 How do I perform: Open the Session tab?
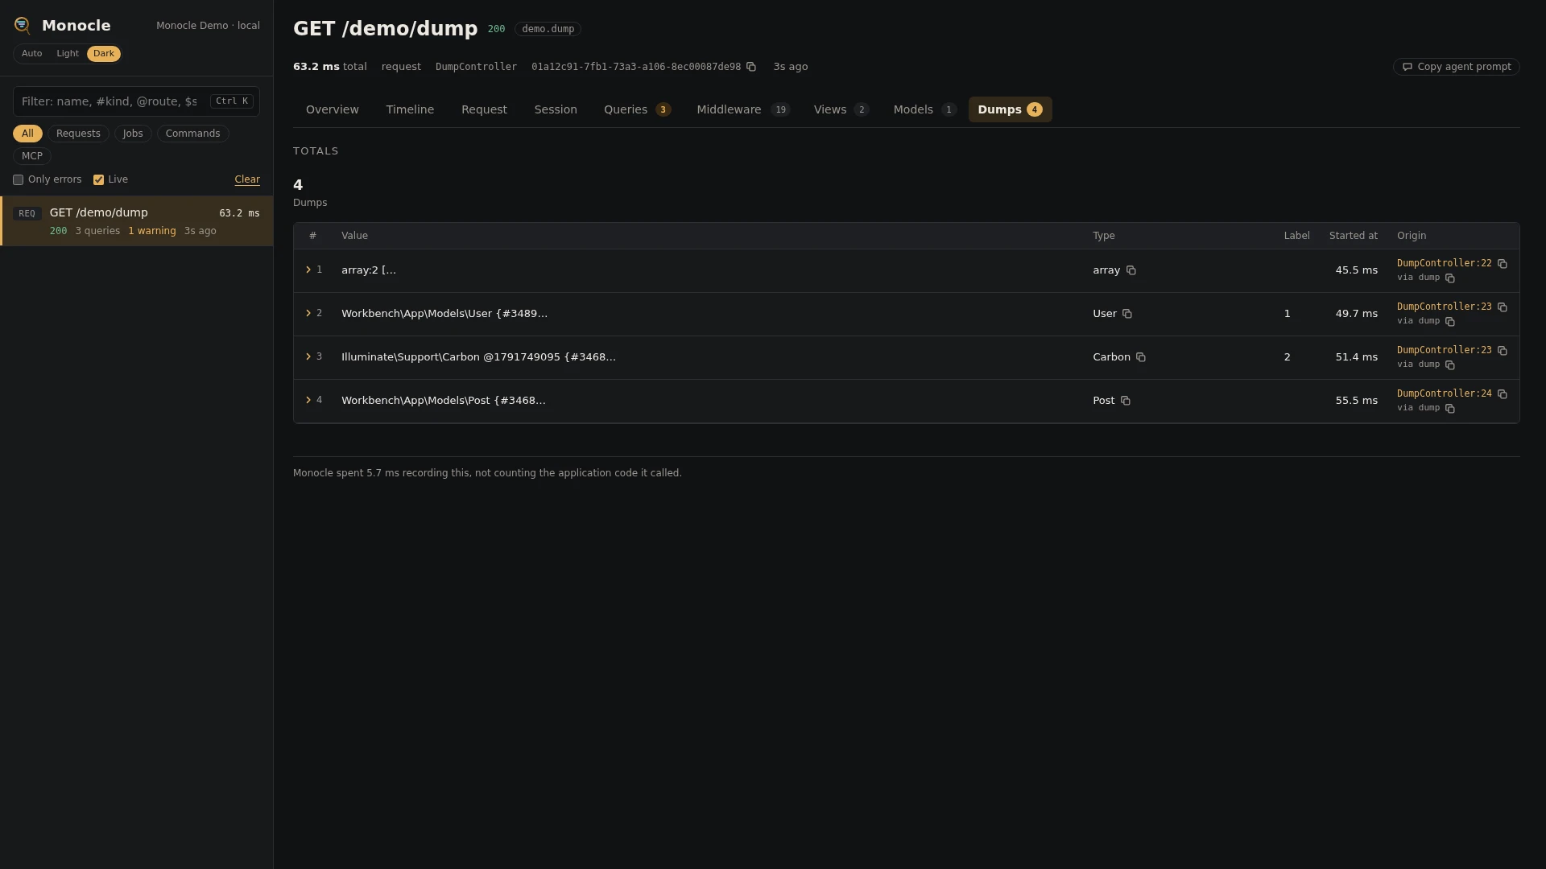click(556, 109)
